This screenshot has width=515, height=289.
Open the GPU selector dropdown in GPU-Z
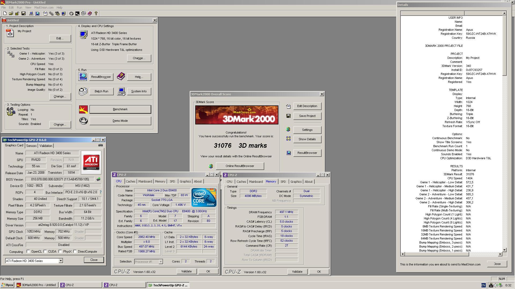[x=61, y=261]
